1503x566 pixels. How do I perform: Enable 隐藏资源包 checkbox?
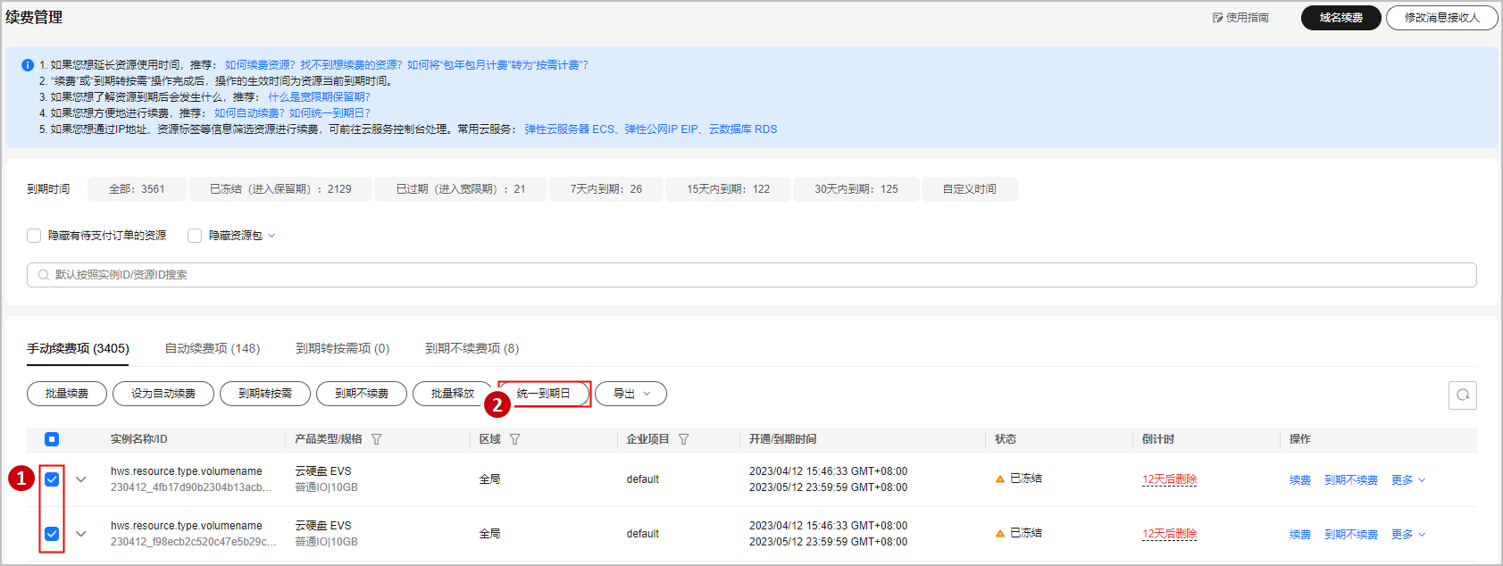coord(195,236)
